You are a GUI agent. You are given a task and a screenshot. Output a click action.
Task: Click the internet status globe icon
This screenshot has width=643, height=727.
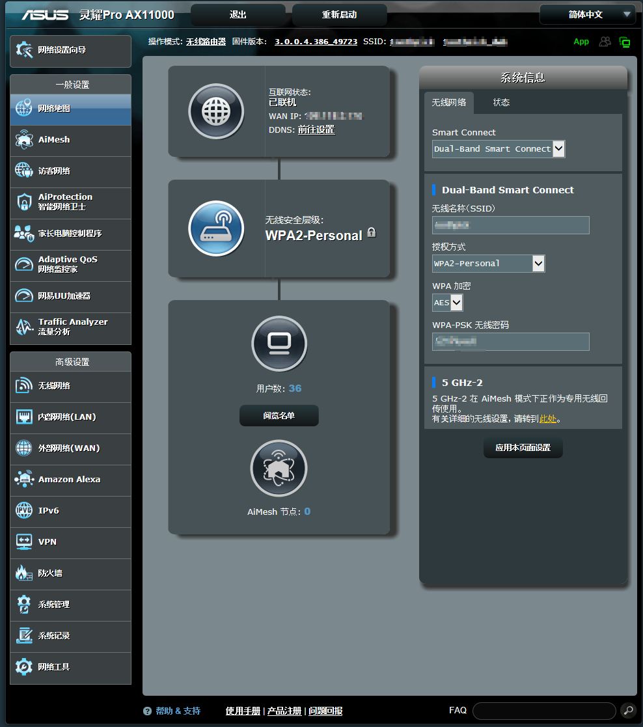point(216,111)
